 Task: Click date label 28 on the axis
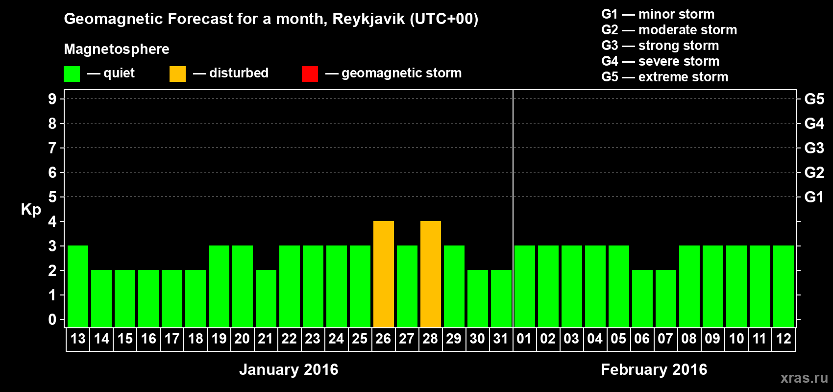click(431, 339)
